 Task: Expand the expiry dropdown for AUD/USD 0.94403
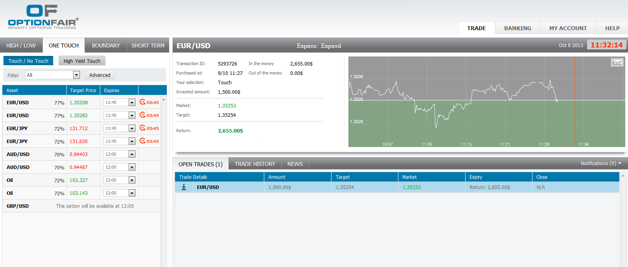click(132, 154)
